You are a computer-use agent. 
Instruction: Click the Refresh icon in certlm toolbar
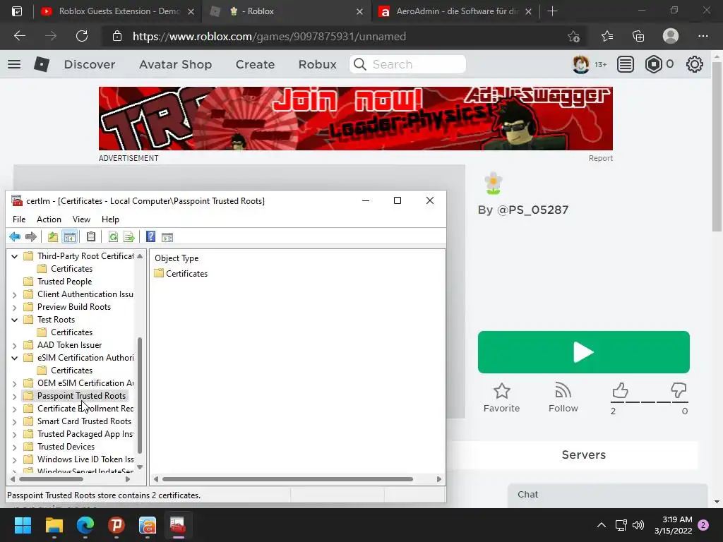pyautogui.click(x=113, y=237)
